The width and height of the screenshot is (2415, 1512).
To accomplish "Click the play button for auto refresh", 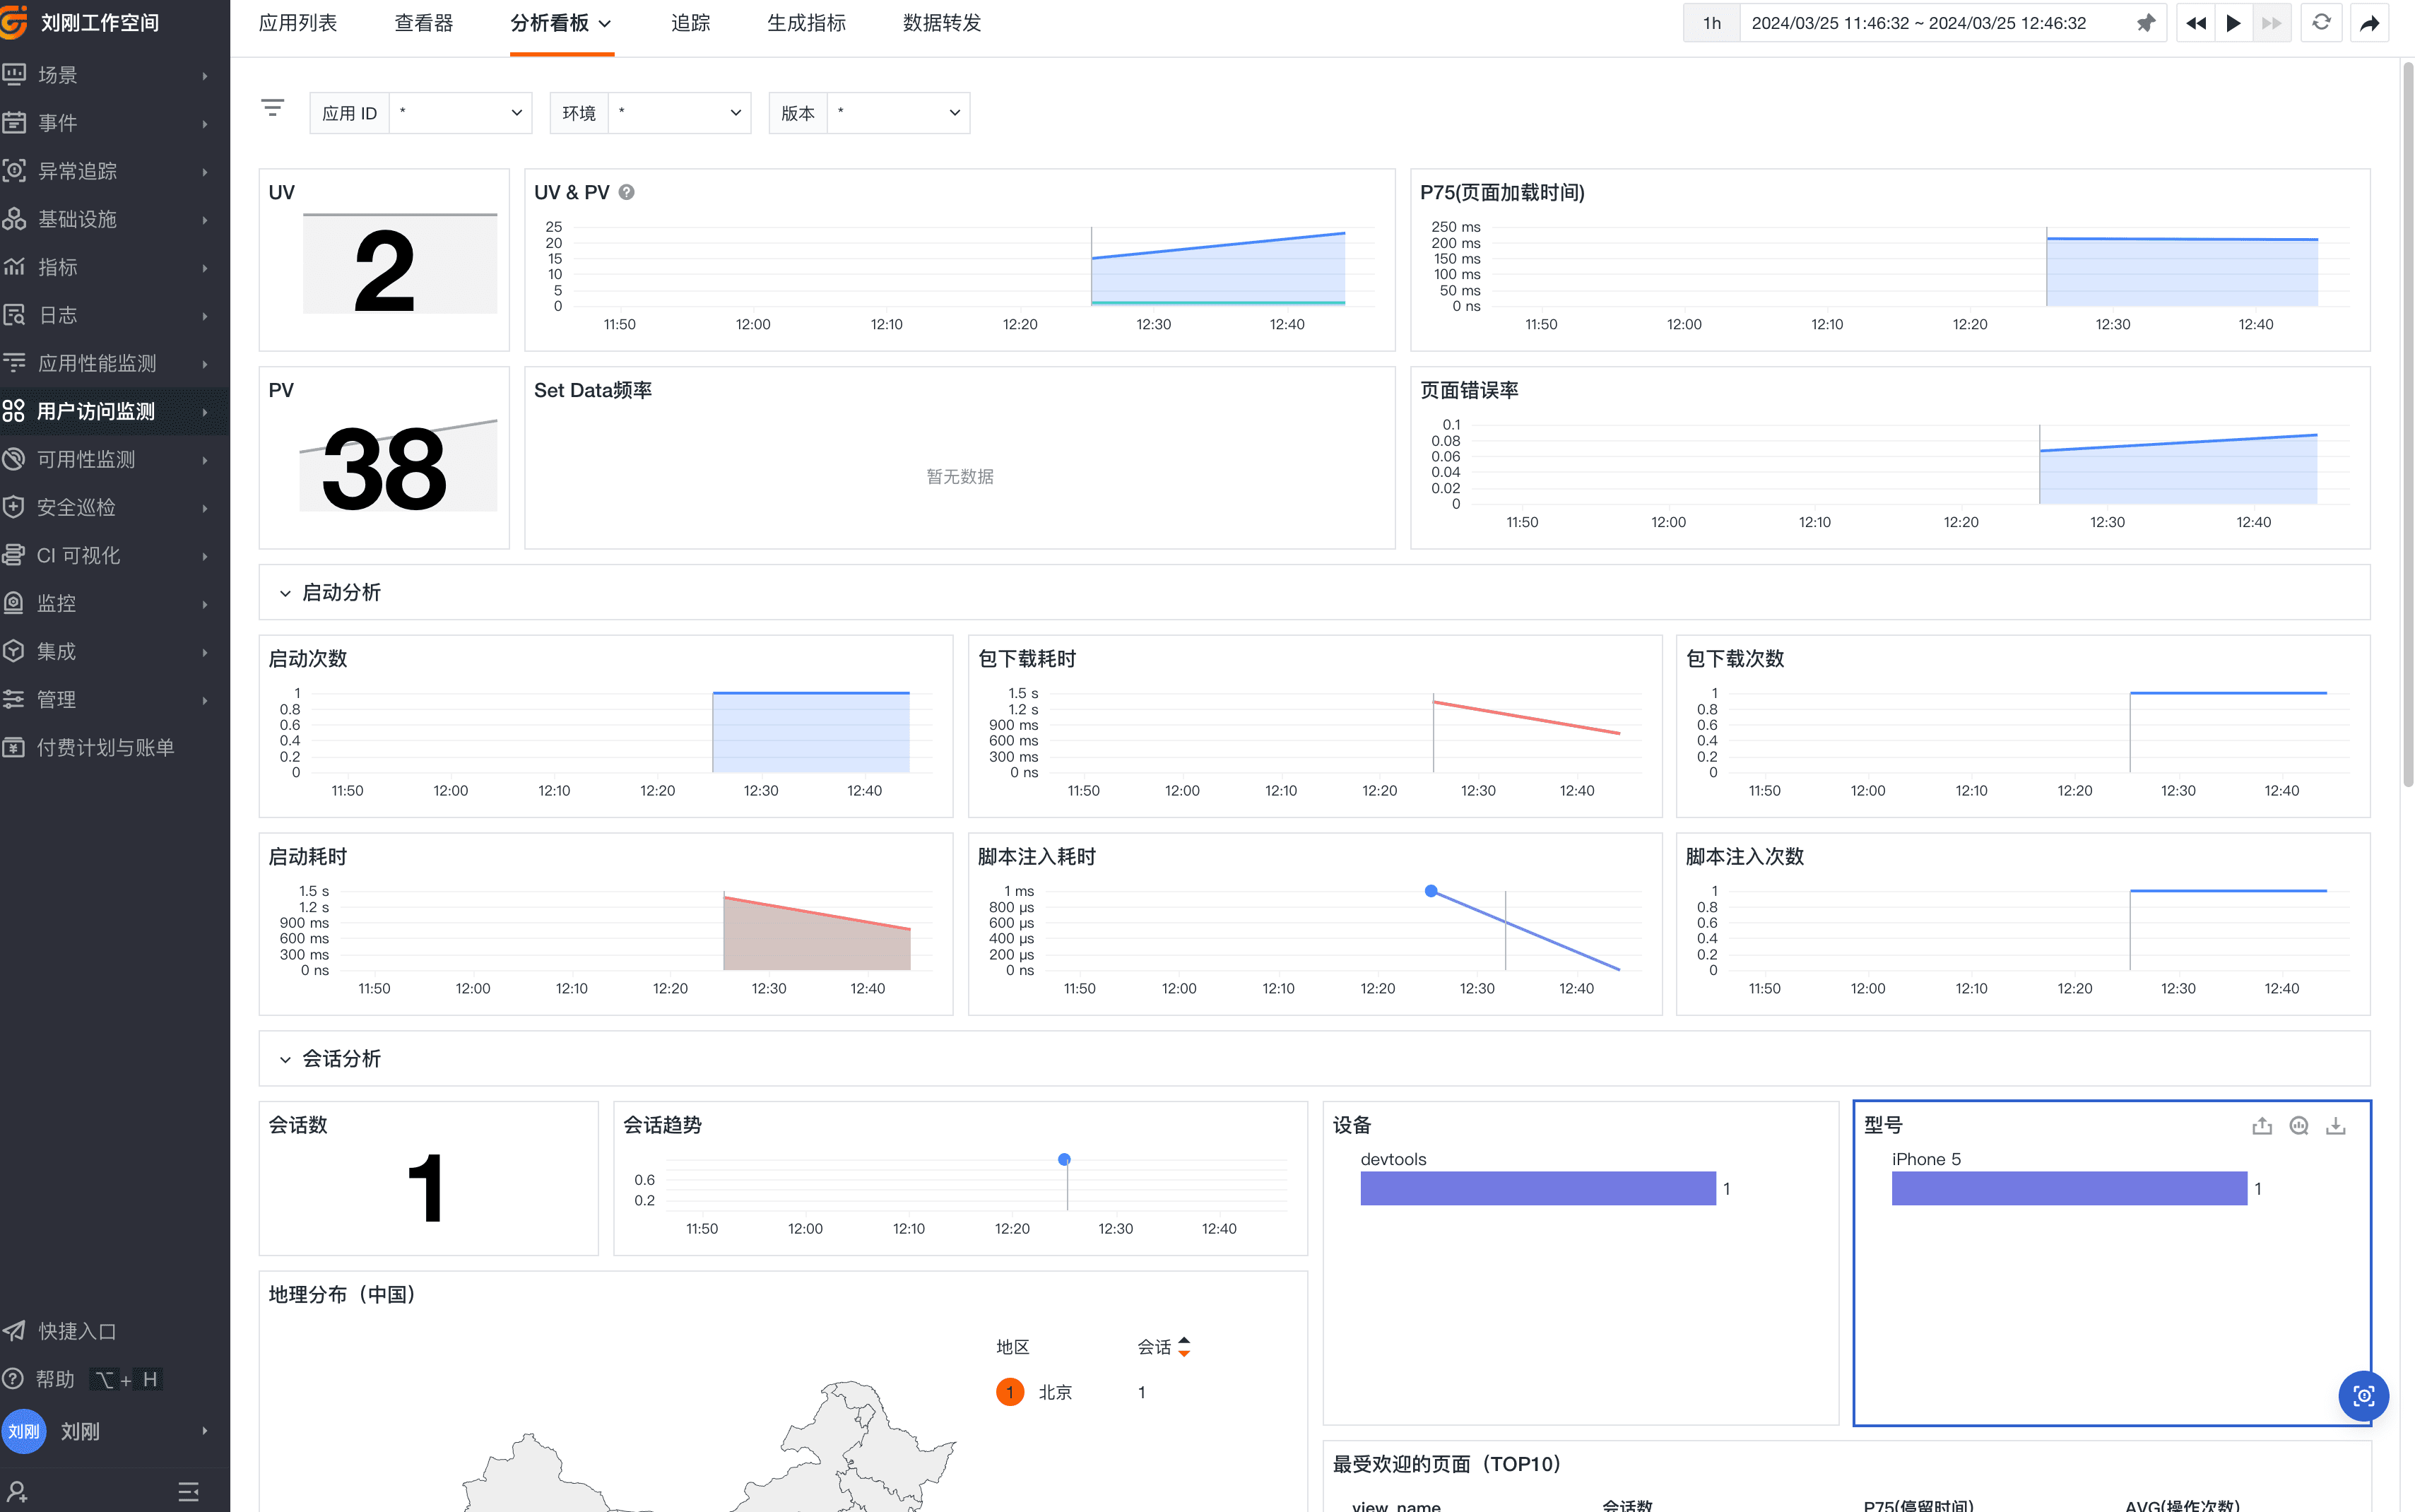I will click(x=2233, y=23).
